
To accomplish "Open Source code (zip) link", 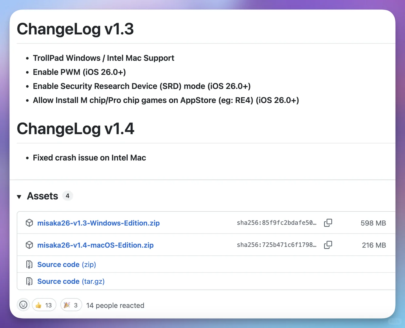I will point(66,265).
